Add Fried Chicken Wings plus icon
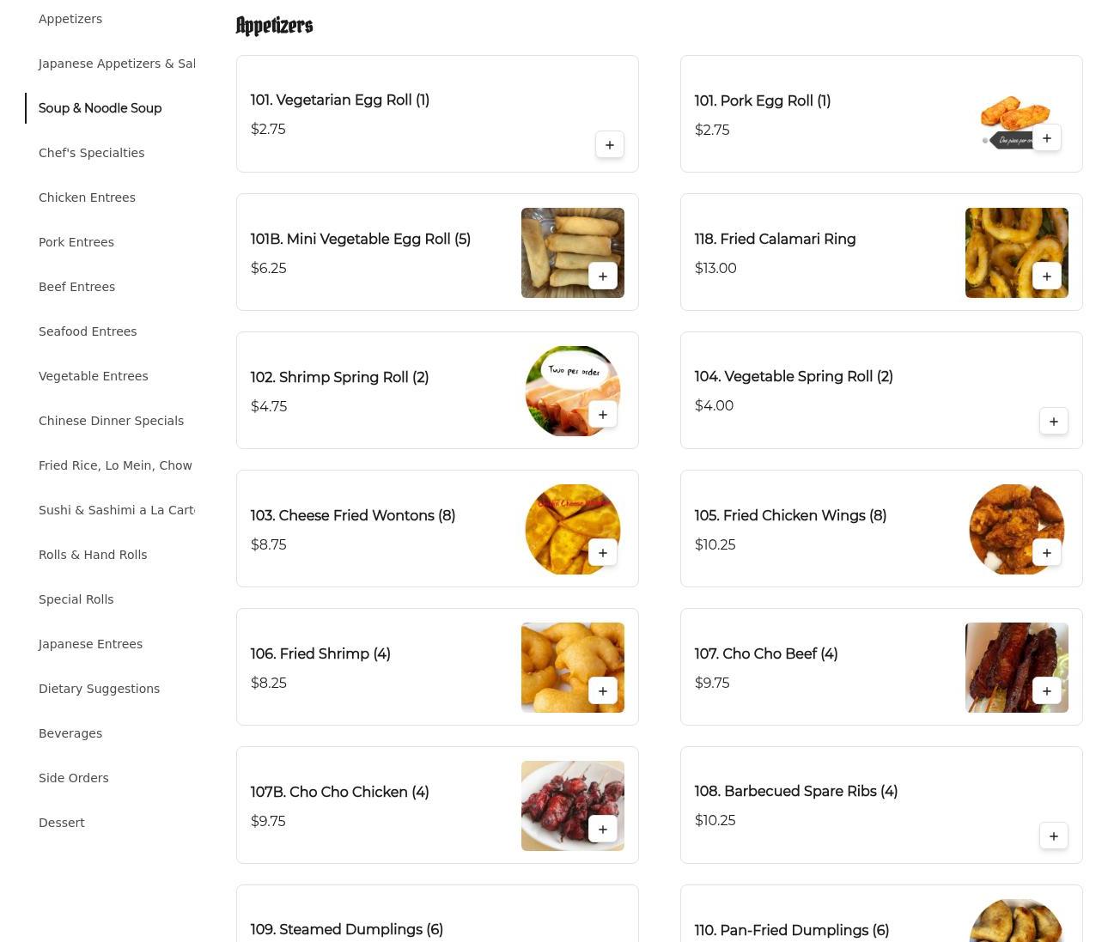Viewport: 1108px width, 942px height. tap(1047, 553)
